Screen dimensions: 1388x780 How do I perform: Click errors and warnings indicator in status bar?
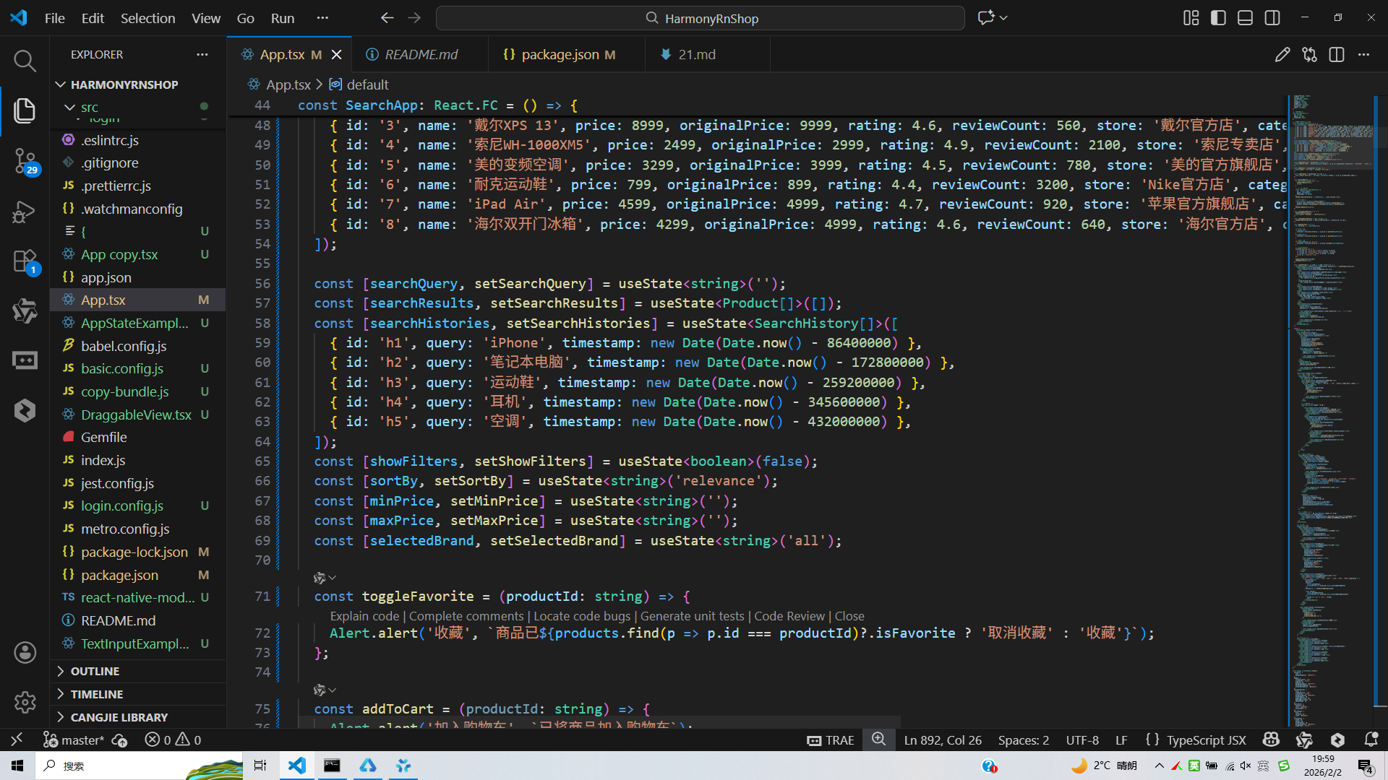(x=173, y=740)
